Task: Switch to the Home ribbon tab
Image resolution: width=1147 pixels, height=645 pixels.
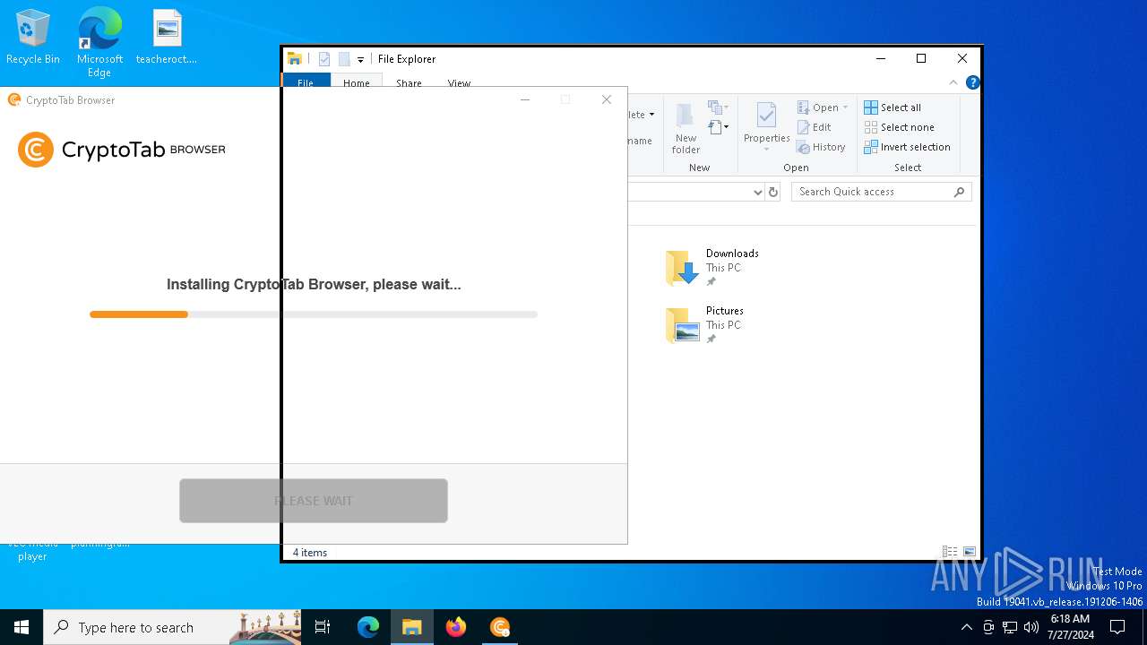Action: (x=357, y=82)
